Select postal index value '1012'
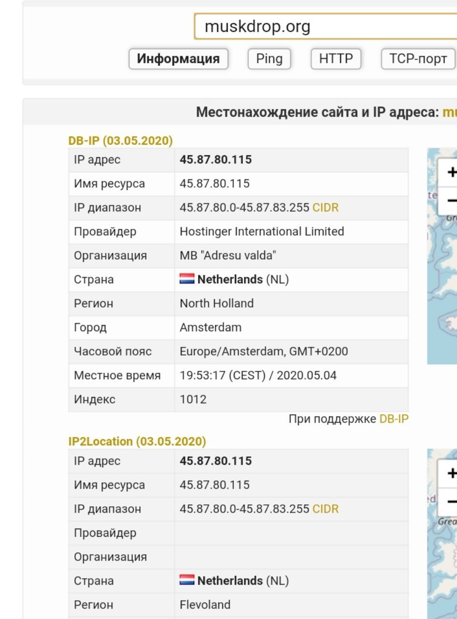The height and width of the screenshot is (619, 457). (193, 399)
